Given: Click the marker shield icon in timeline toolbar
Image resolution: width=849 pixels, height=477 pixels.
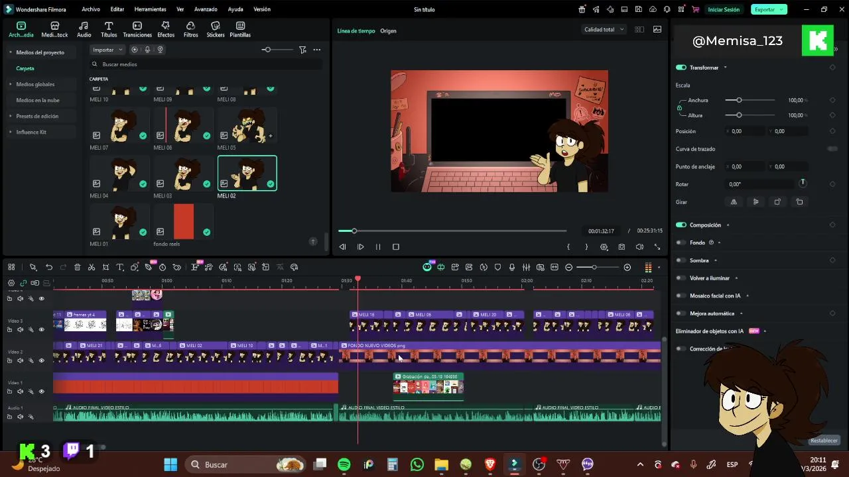Looking at the screenshot, I should pyautogui.click(x=497, y=267).
